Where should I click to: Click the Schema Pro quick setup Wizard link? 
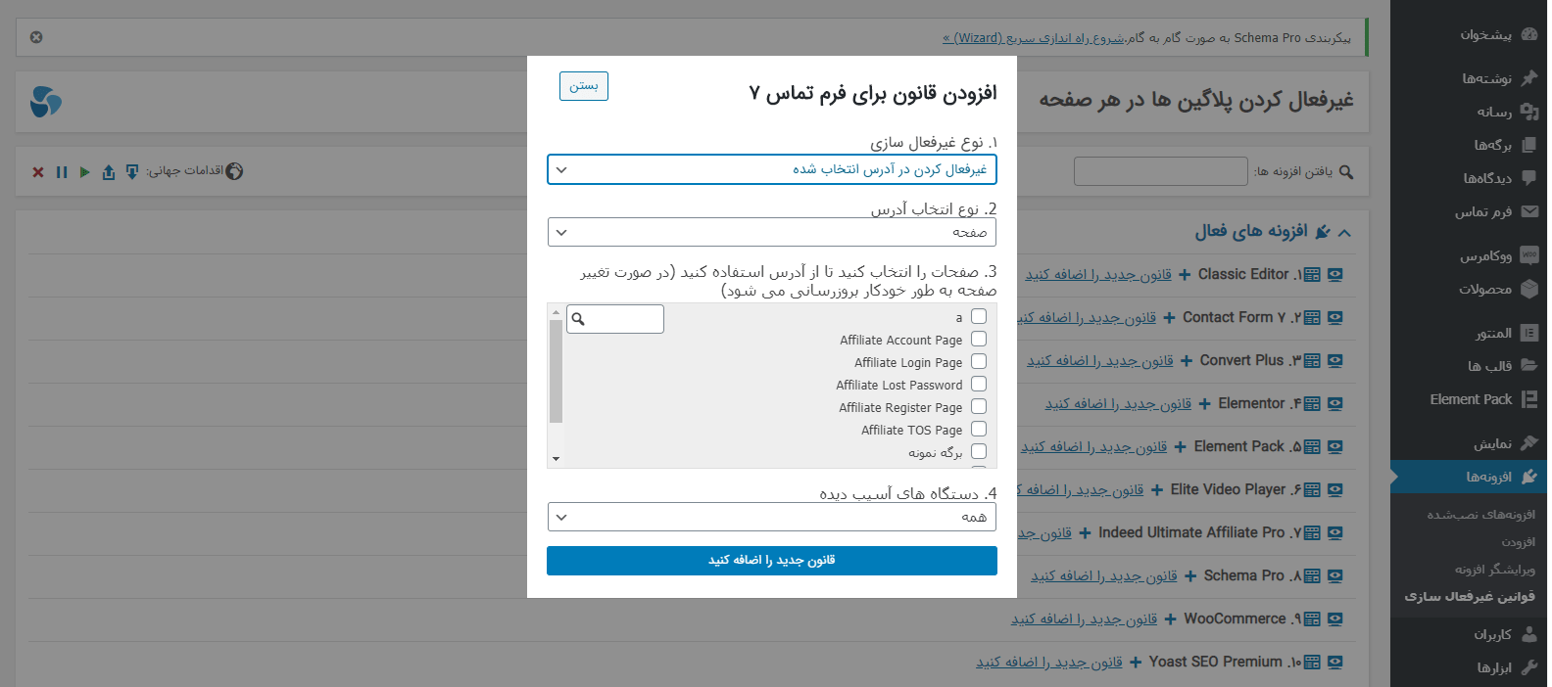coord(1034,38)
